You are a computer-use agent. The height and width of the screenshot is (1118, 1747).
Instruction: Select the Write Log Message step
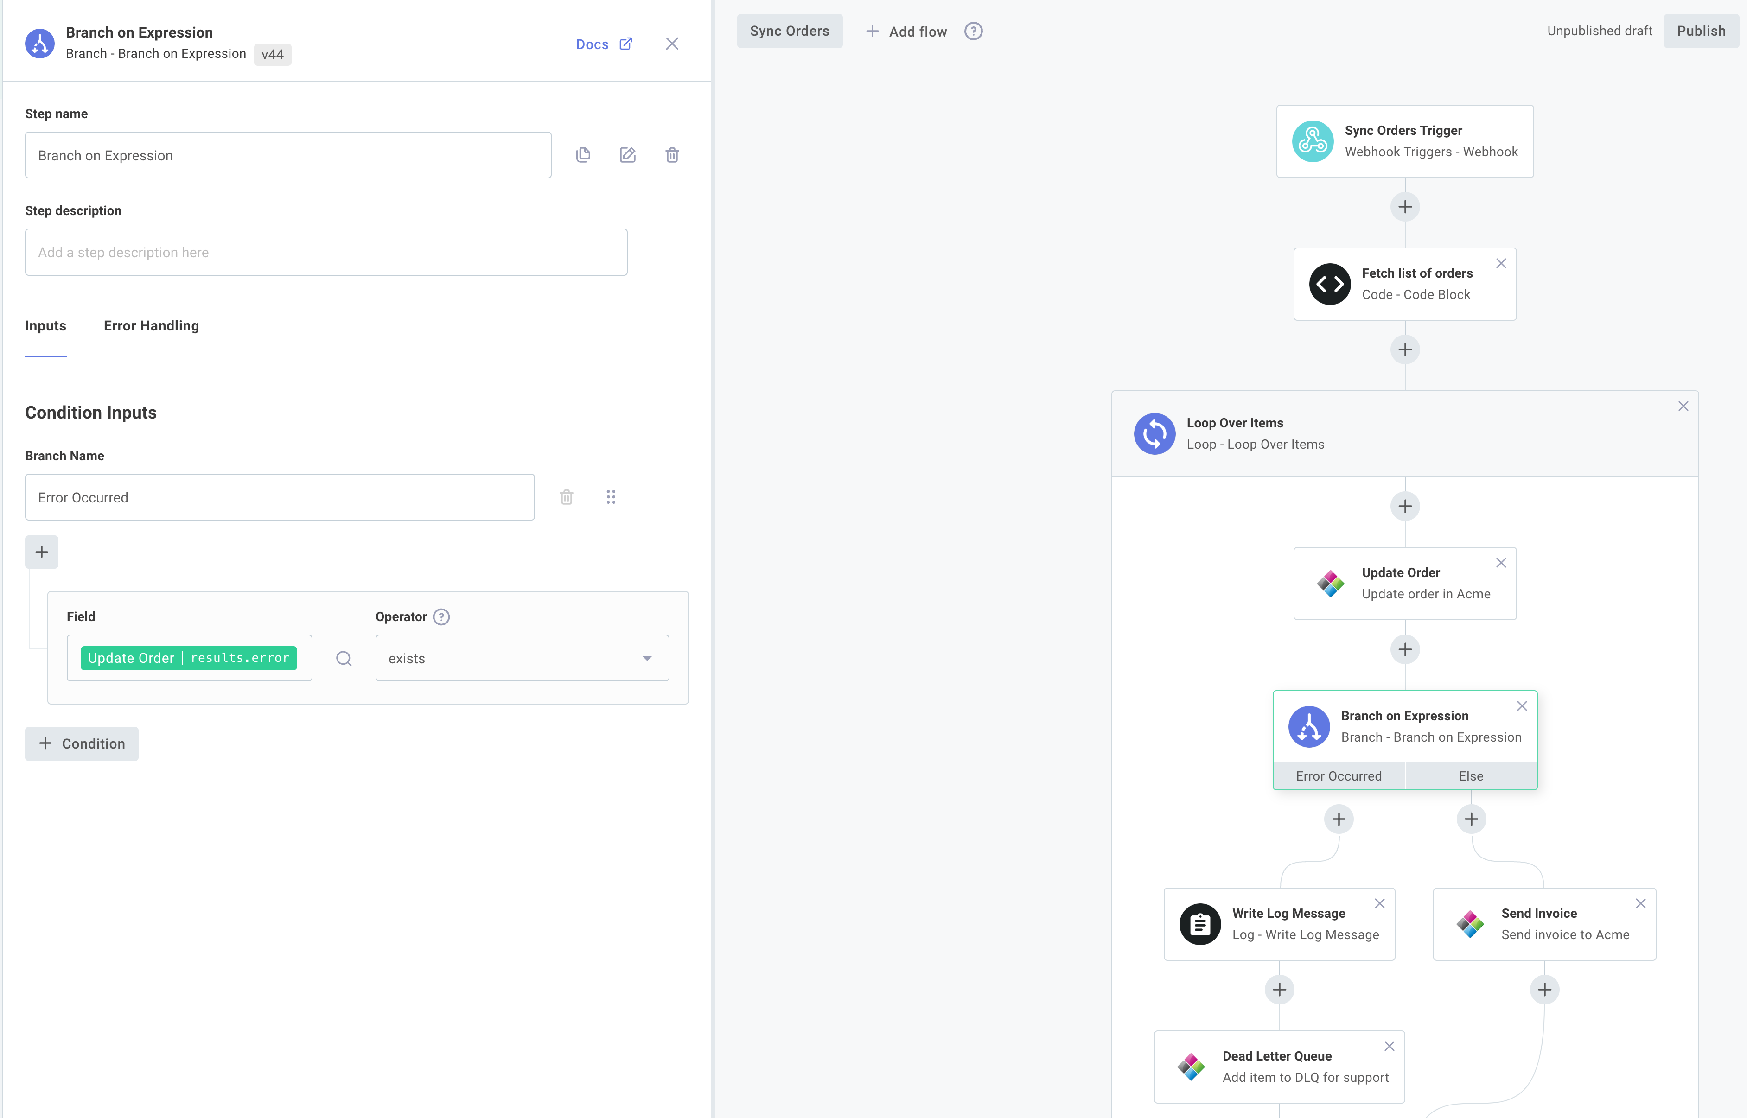point(1279,924)
